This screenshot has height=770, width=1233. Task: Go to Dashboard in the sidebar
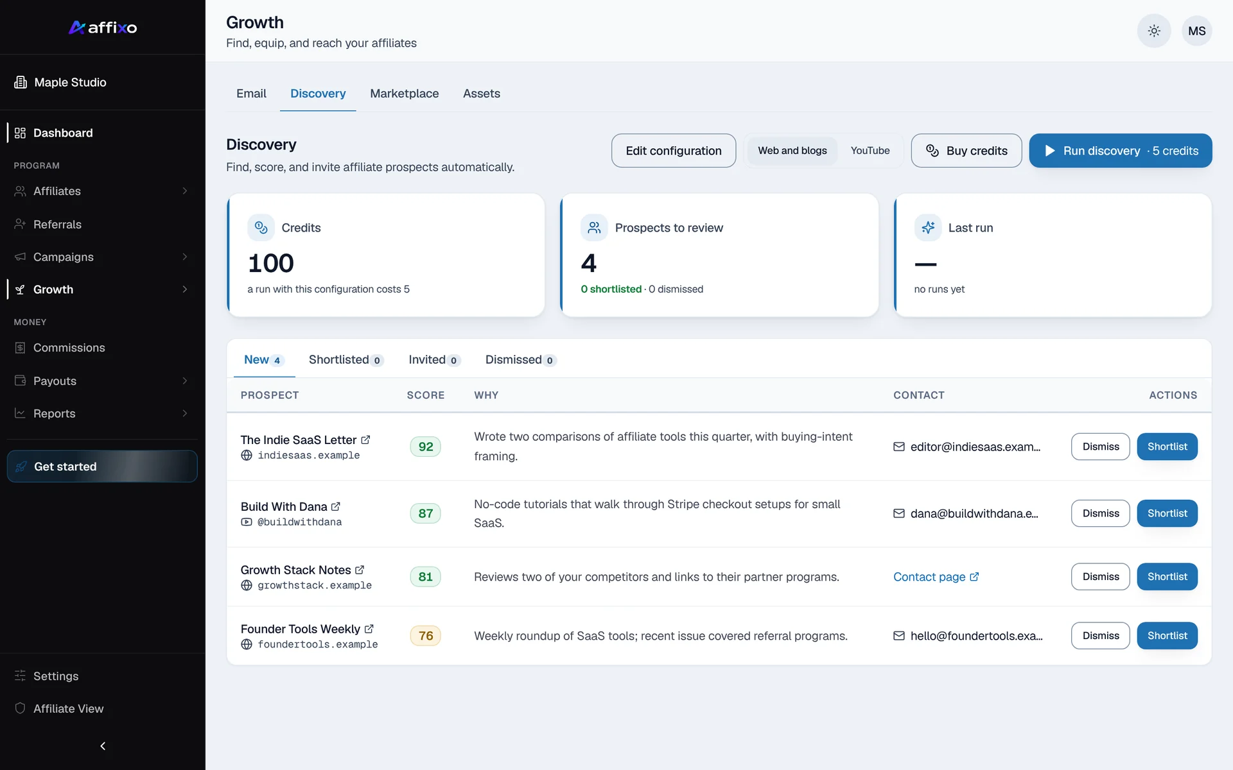(102, 133)
